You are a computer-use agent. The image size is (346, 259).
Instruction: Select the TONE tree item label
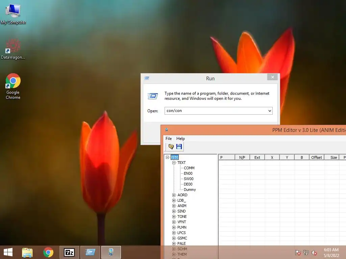[x=182, y=217]
